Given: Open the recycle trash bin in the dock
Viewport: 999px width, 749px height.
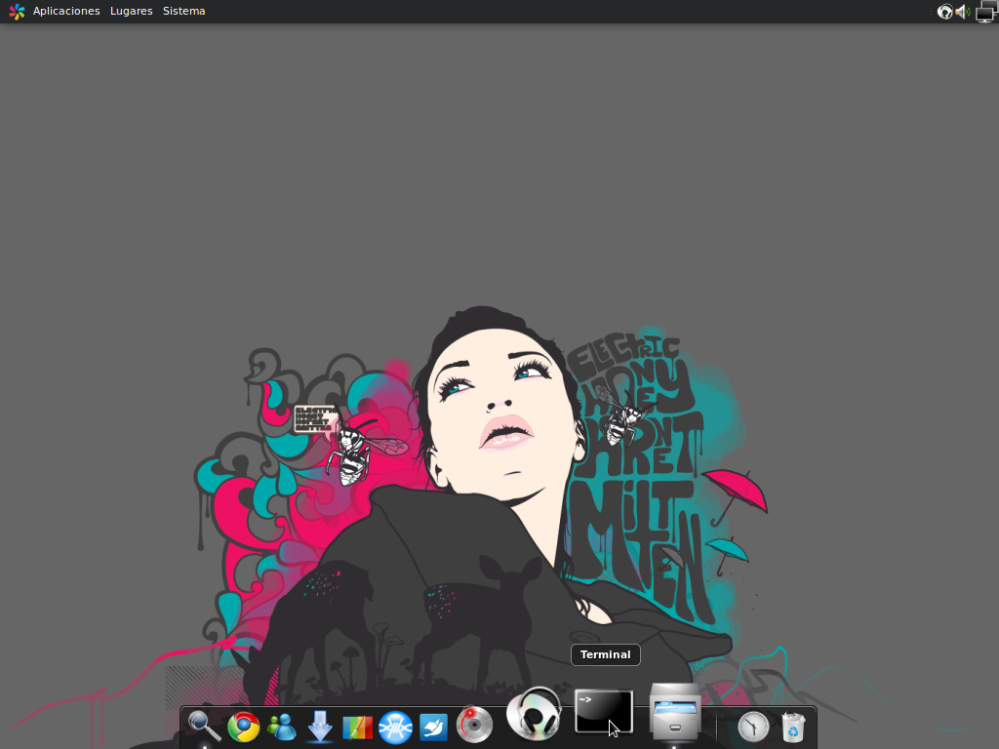Looking at the screenshot, I should pos(793,727).
